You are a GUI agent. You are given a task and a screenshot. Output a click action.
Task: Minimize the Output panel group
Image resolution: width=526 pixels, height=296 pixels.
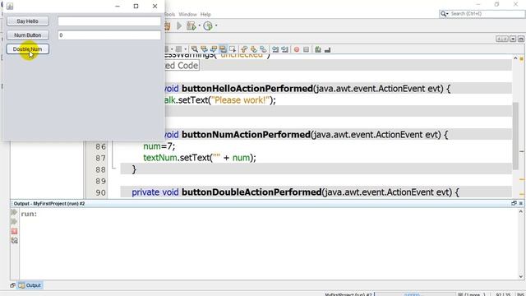[x=521, y=203]
